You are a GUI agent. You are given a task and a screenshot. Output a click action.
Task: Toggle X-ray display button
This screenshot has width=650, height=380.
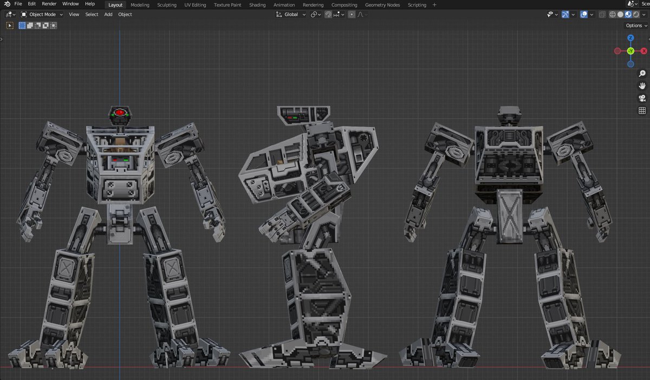tap(602, 15)
